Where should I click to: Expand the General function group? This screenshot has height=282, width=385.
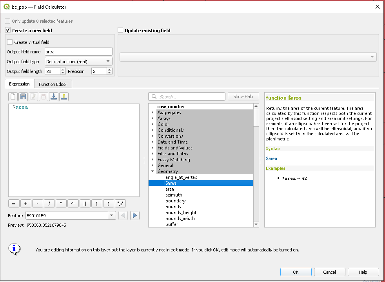153,166
